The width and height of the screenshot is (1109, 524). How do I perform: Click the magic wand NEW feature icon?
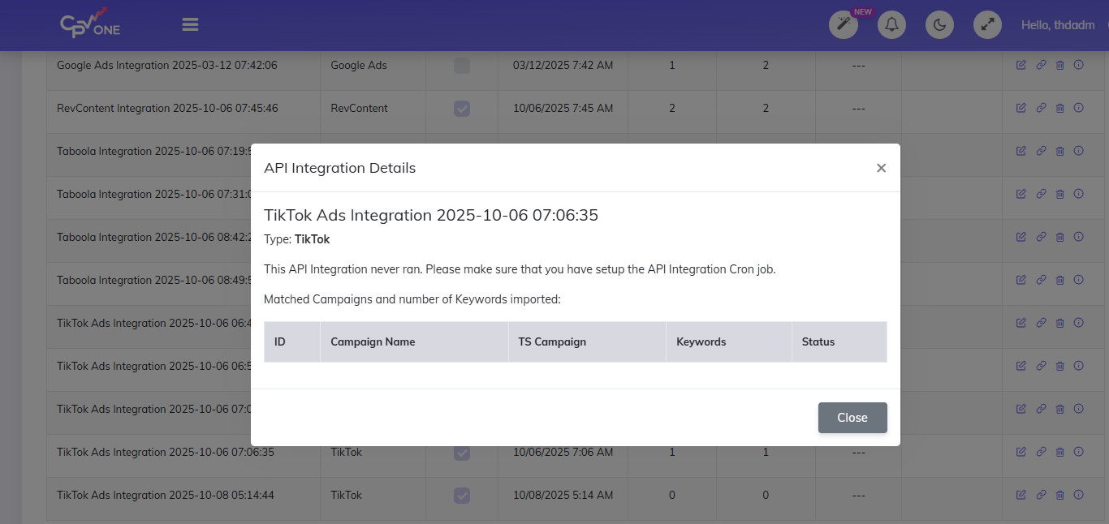click(843, 24)
